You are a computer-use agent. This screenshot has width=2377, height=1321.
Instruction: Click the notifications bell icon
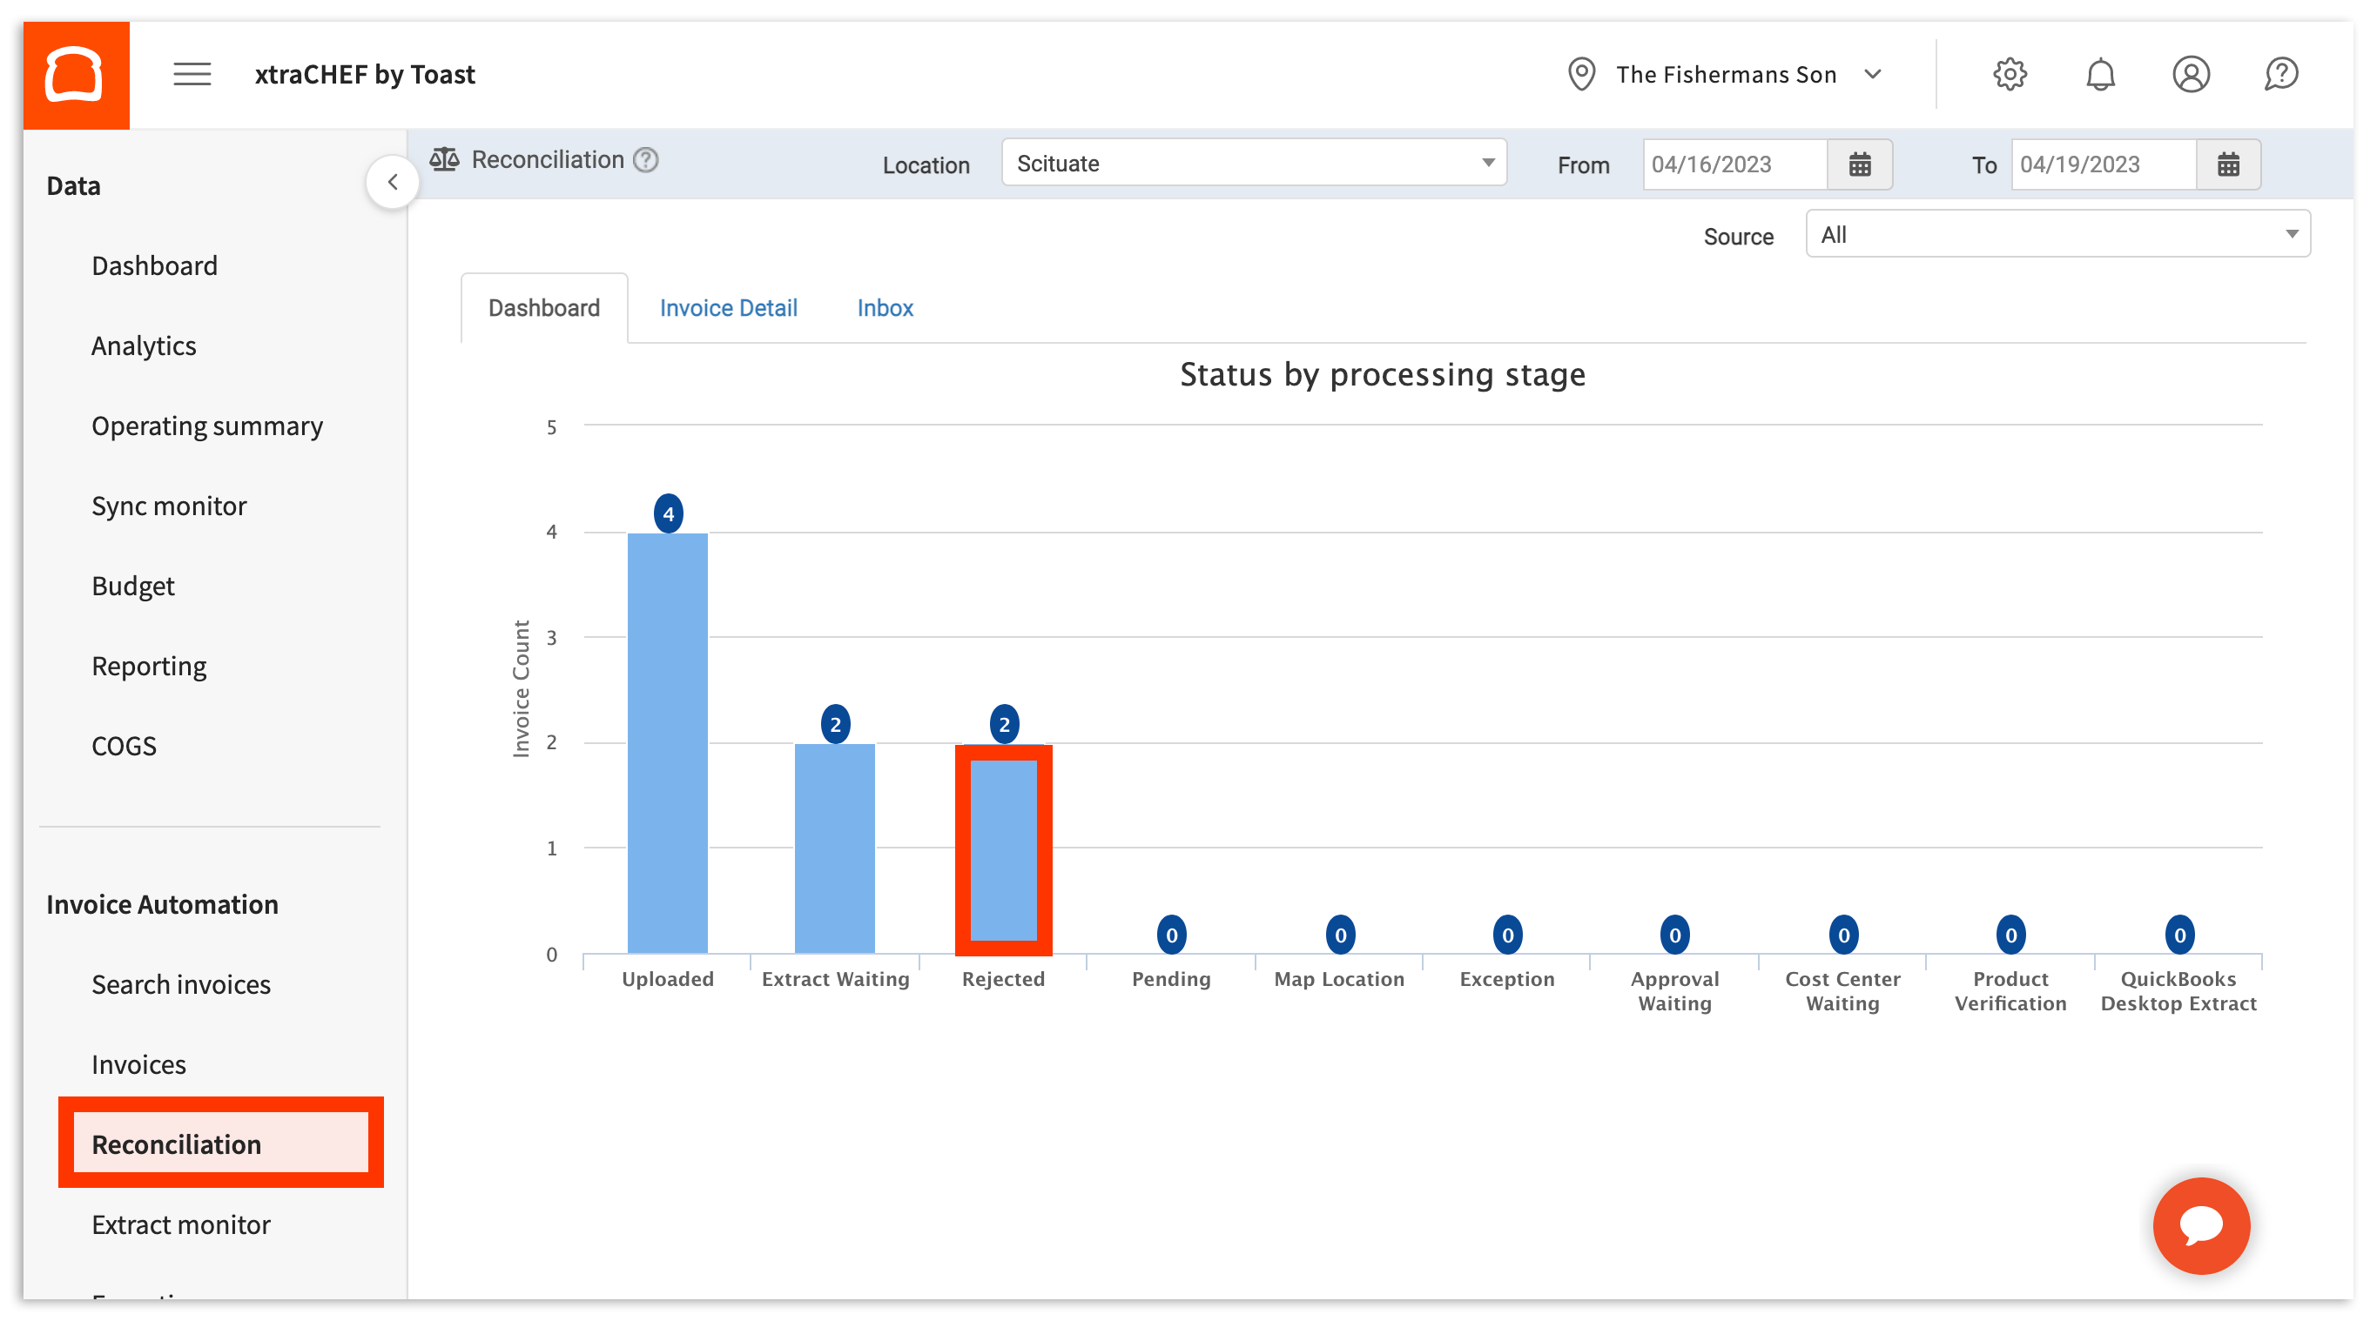pos(2099,75)
